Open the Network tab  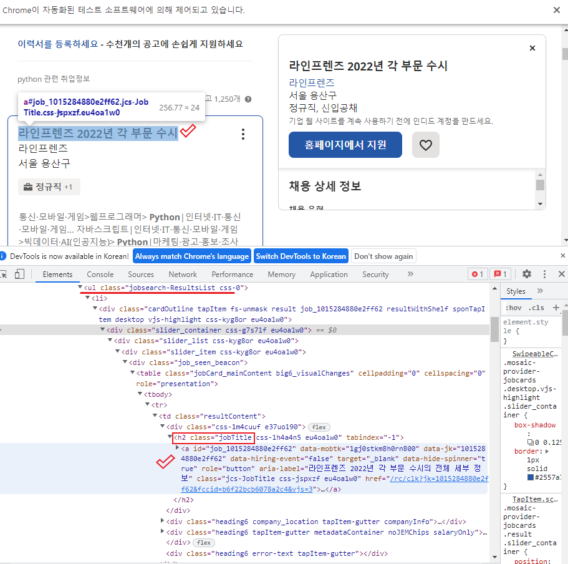[183, 275]
